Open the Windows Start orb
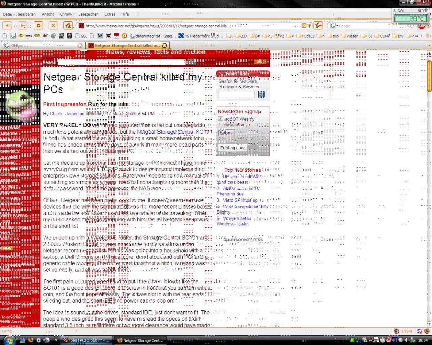This screenshot has width=432, height=345. pos(9,340)
